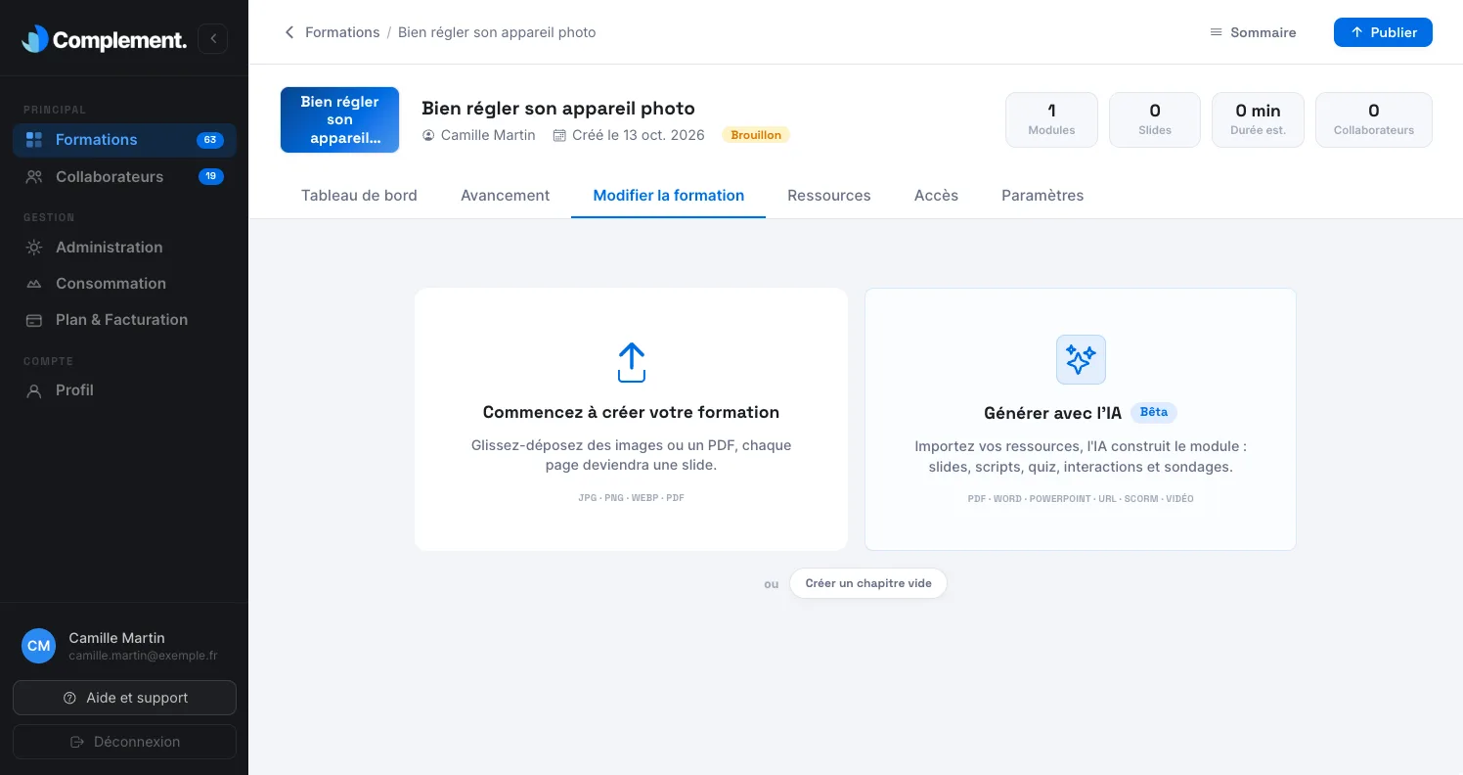Click the CM user avatar

39,646
